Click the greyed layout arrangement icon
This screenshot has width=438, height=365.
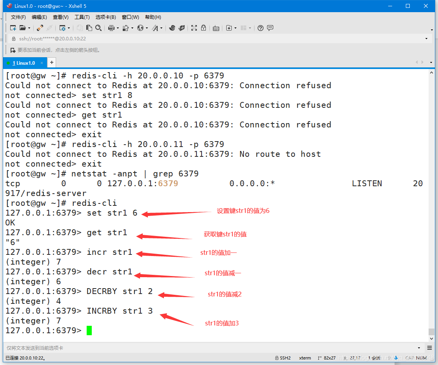244,28
